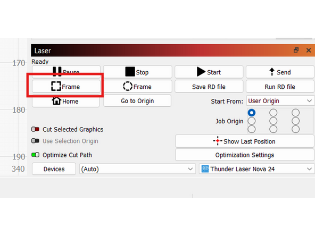The height and width of the screenshot is (236, 315).
Task: Send job to the laser
Action: coord(280,72)
